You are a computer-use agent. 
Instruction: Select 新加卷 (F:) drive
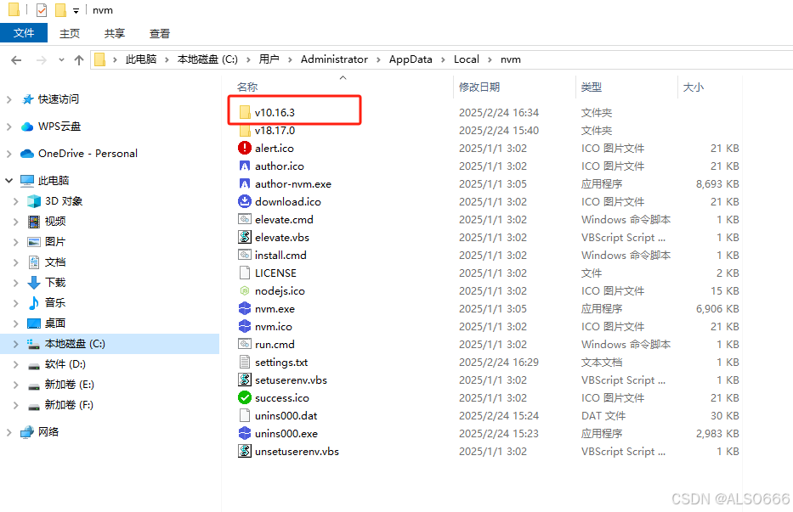pos(69,405)
